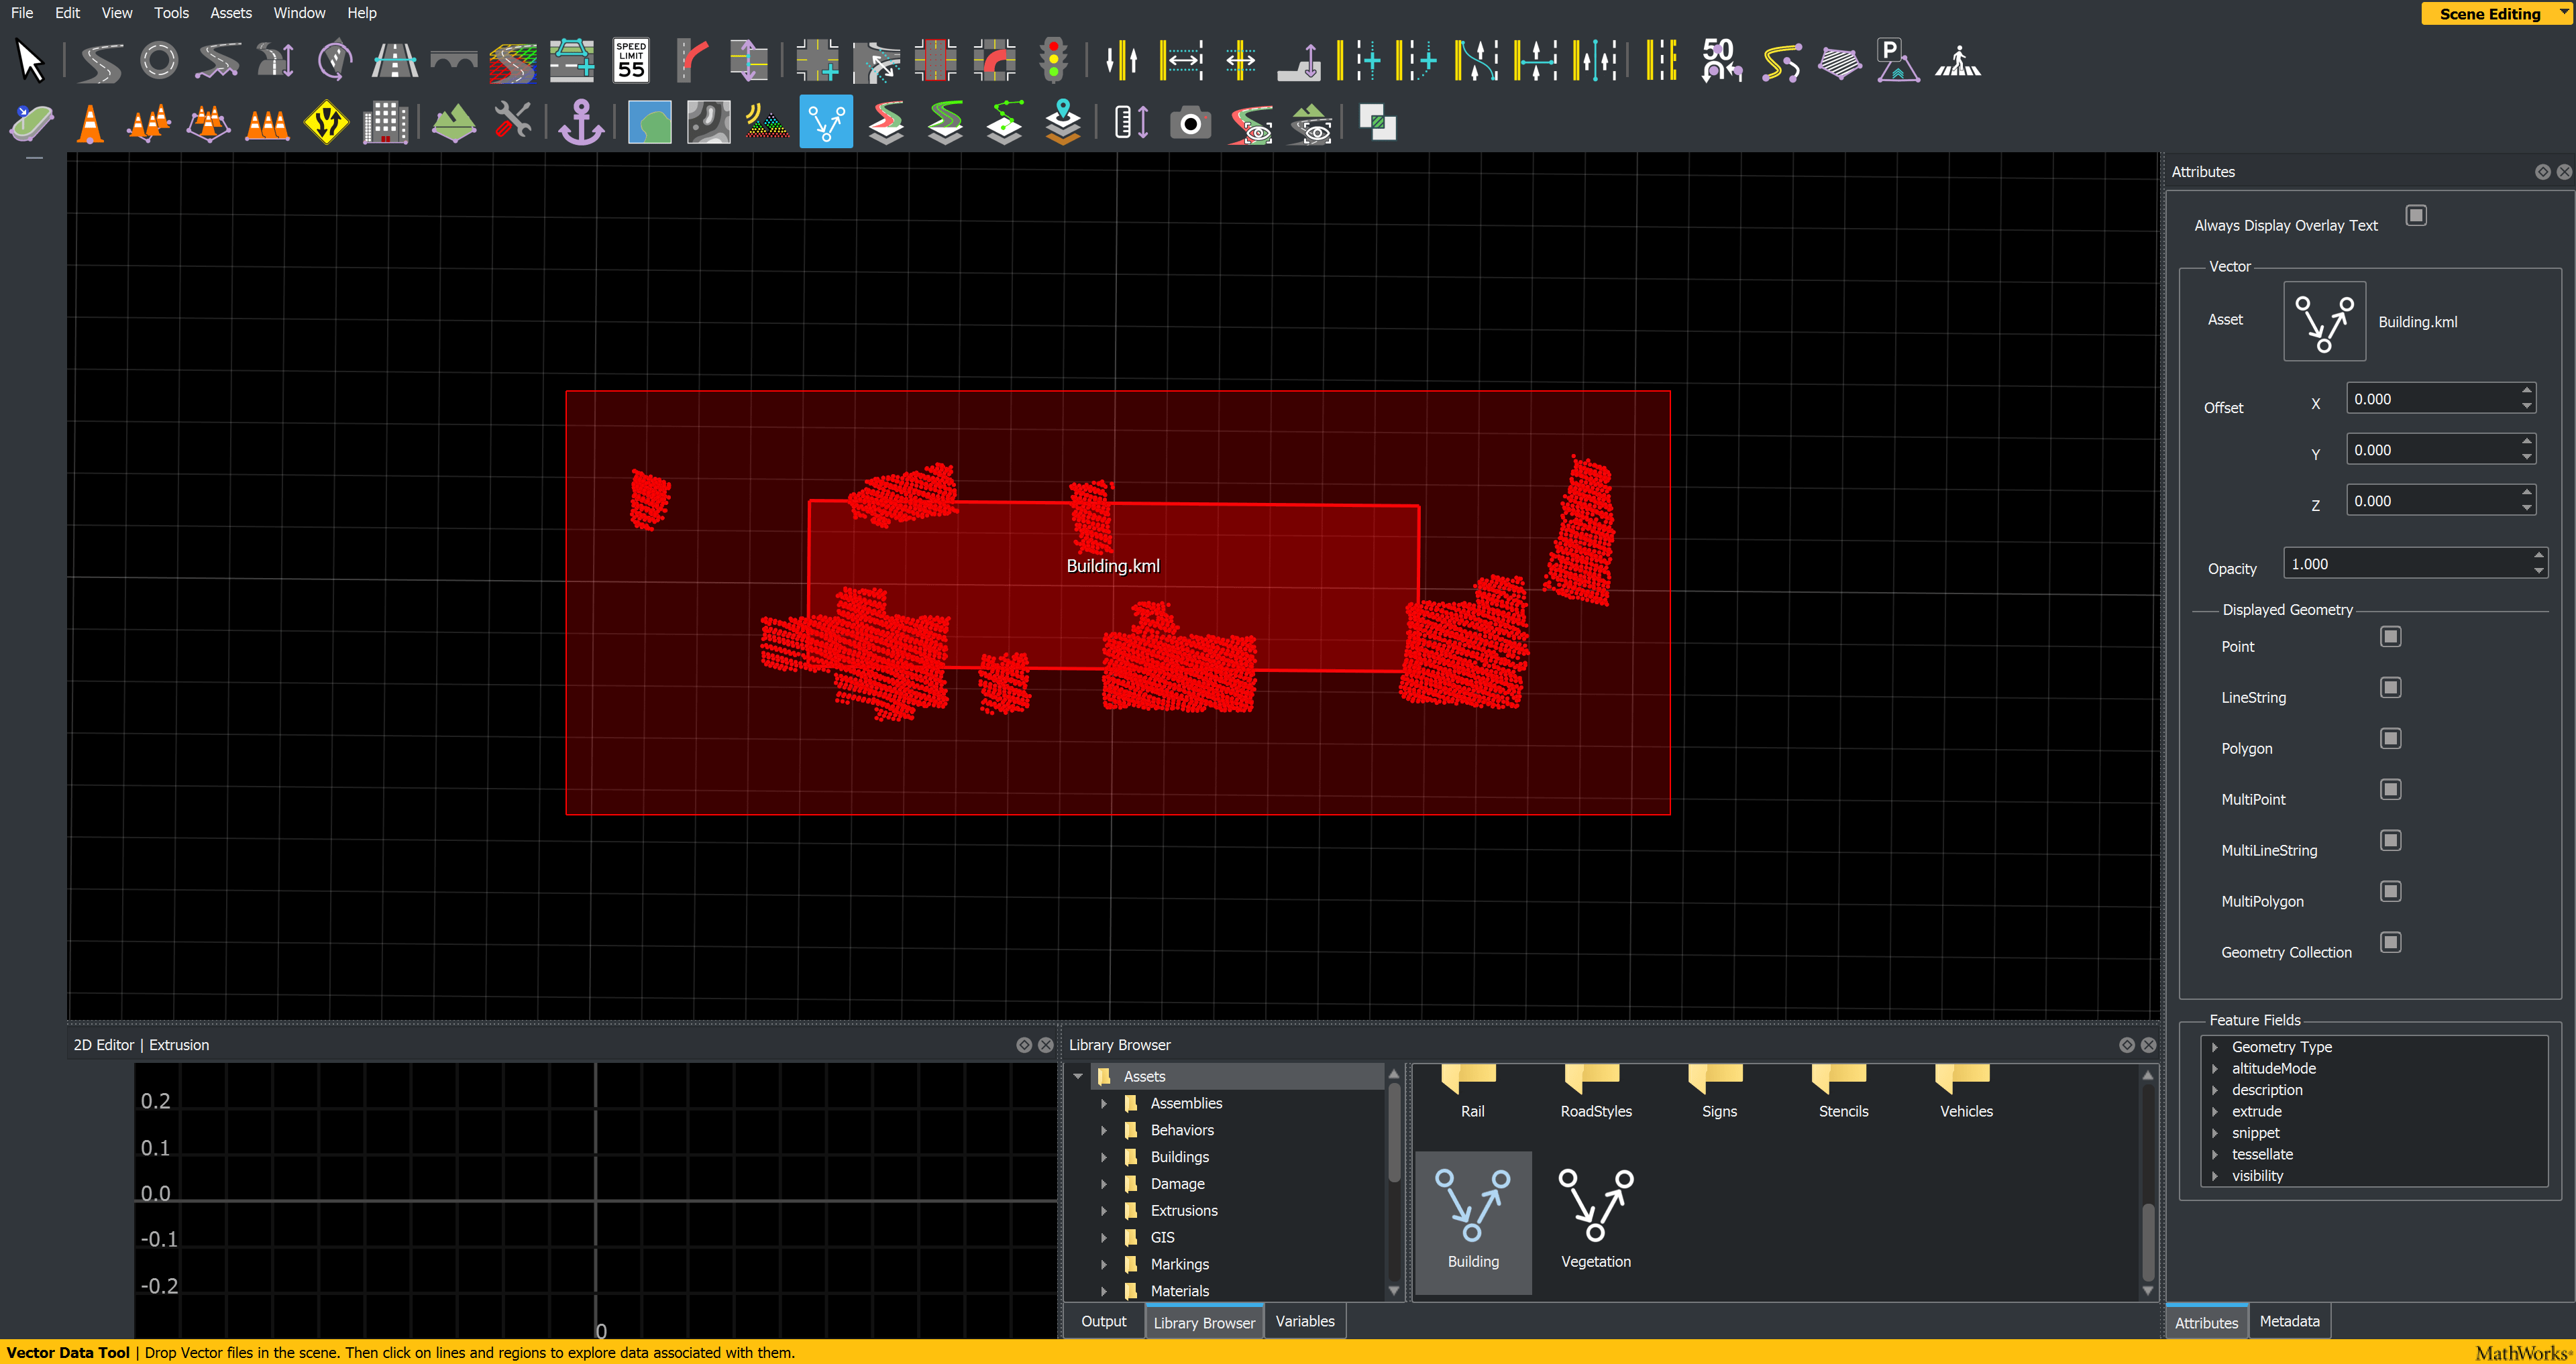Switch to the Output tab
This screenshot has width=2576, height=1364.
tap(1103, 1321)
